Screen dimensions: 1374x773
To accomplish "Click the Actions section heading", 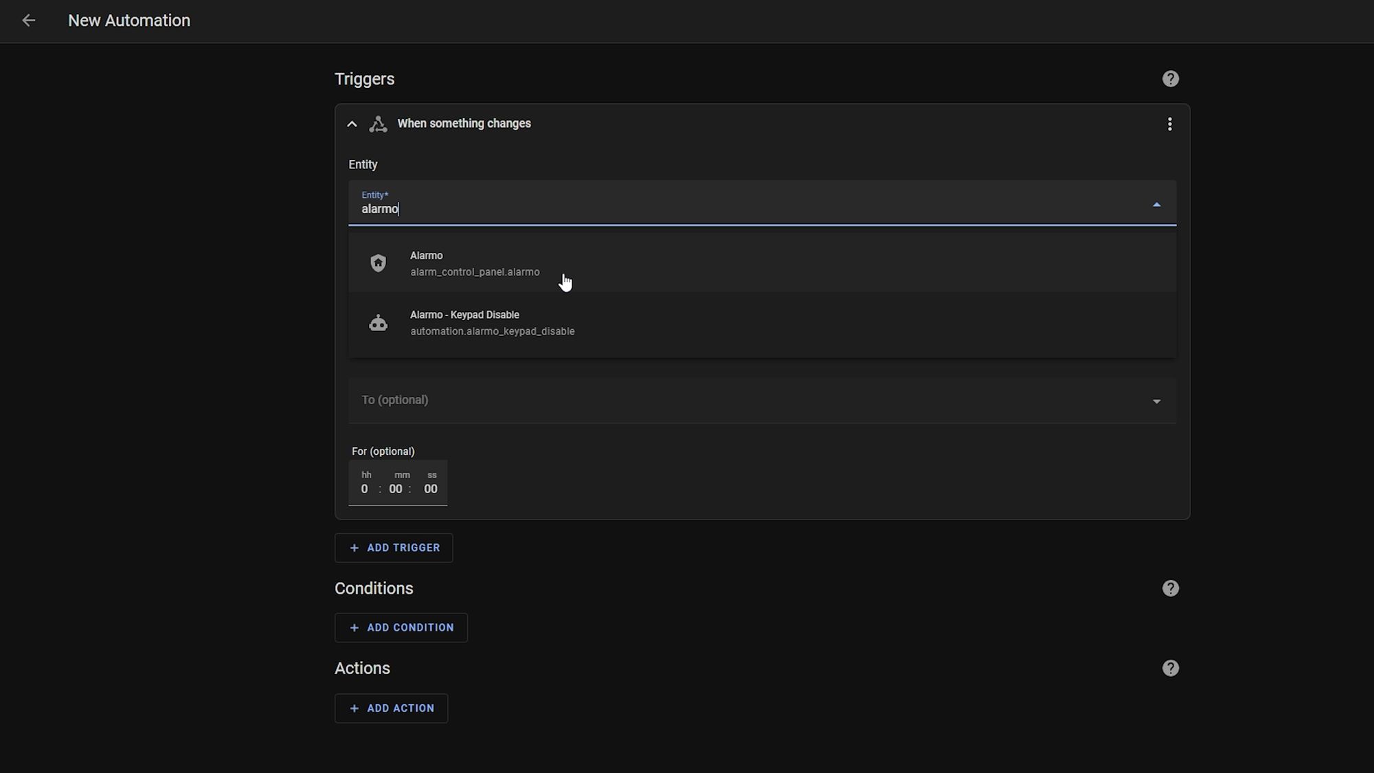I will pos(362,668).
